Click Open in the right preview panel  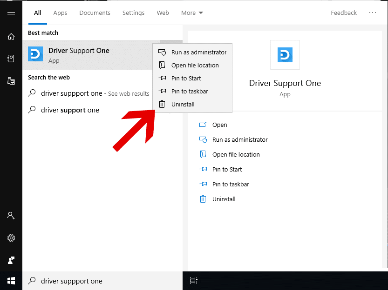coord(219,125)
